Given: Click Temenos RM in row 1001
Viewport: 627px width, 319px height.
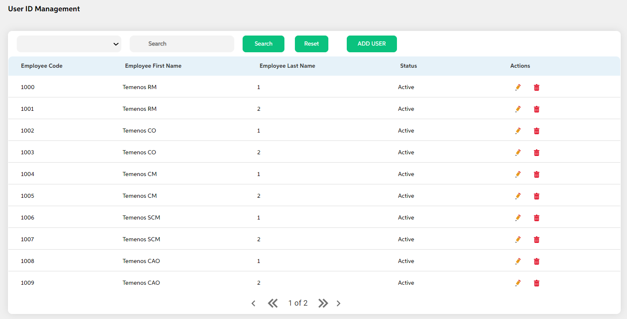Looking at the screenshot, I should (x=140, y=109).
